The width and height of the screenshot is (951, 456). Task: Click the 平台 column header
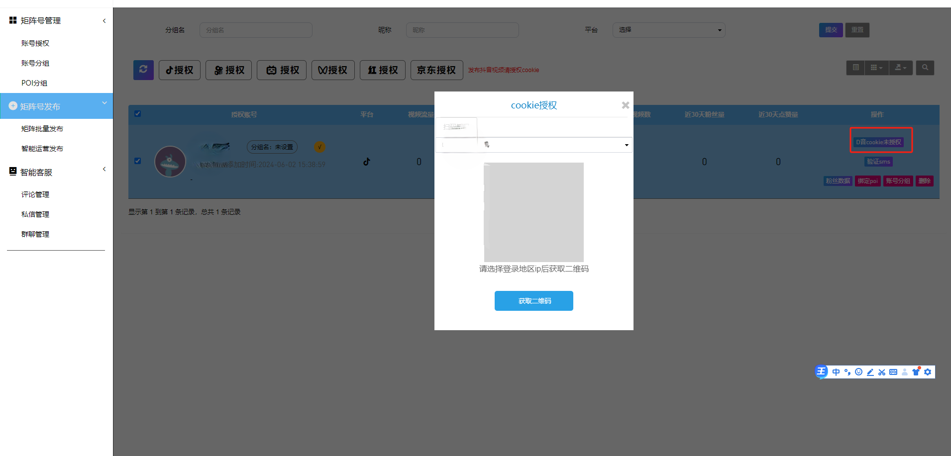tap(367, 114)
